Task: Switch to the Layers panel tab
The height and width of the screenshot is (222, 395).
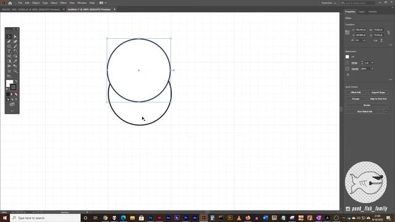Action: pyautogui.click(x=362, y=12)
